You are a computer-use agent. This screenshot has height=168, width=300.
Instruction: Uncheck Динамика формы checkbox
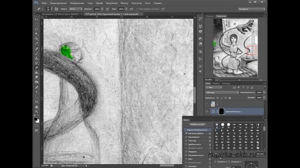(187, 133)
